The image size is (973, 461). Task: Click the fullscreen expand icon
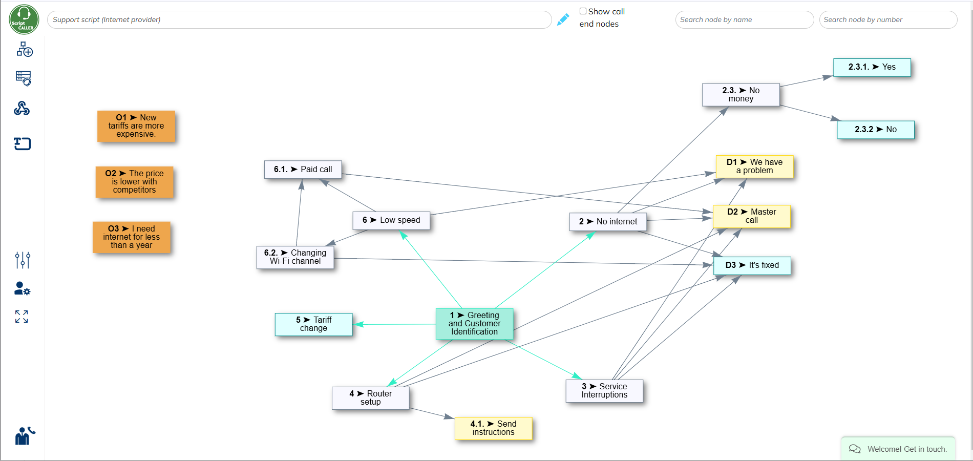click(23, 318)
